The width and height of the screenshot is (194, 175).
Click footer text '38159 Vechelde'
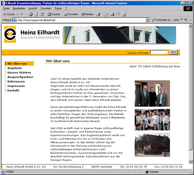coord(101,167)
